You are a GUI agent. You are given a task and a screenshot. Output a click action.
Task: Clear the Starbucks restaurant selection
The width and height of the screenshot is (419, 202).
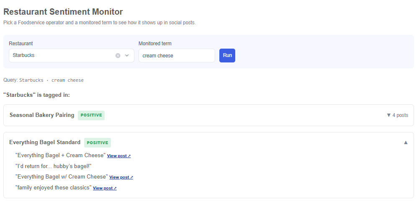click(x=118, y=56)
